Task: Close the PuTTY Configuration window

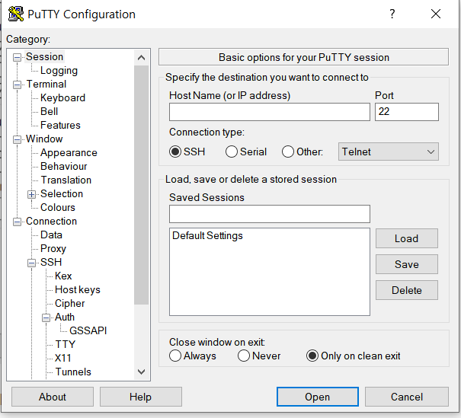Action: pyautogui.click(x=435, y=14)
